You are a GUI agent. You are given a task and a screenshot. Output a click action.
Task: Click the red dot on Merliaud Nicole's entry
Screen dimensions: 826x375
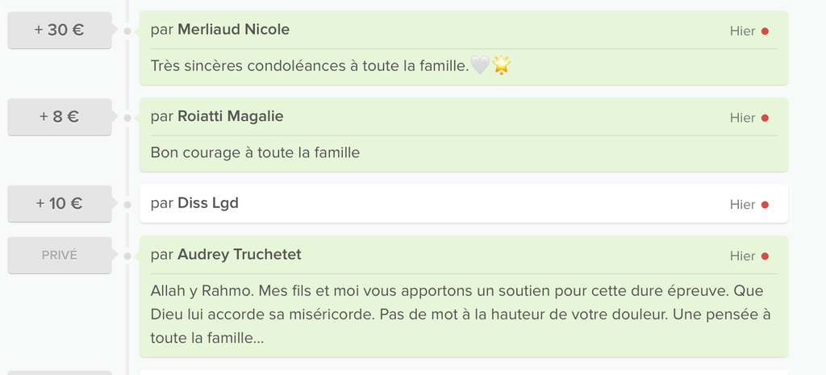point(765,31)
